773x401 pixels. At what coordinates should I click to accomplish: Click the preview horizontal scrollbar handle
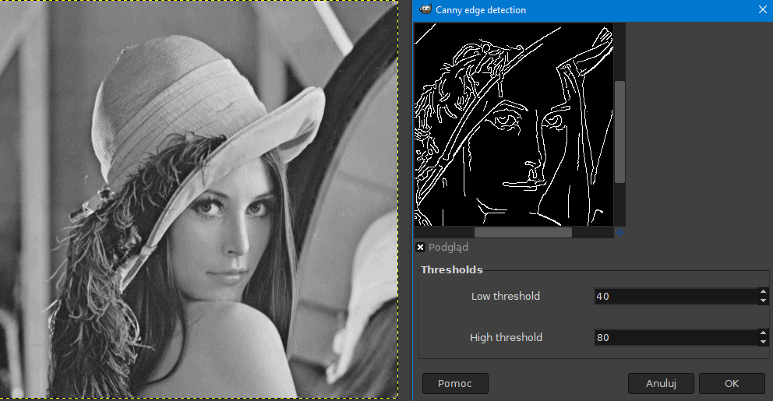coord(523,232)
